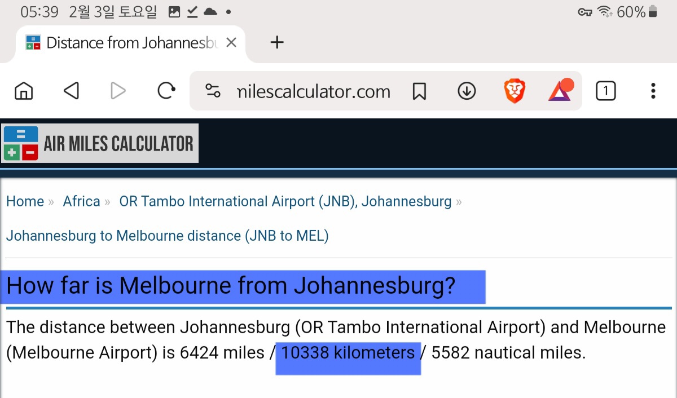Image resolution: width=677 pixels, height=398 pixels.
Task: Select the Distance from Johannesburg tab
Action: 123,43
